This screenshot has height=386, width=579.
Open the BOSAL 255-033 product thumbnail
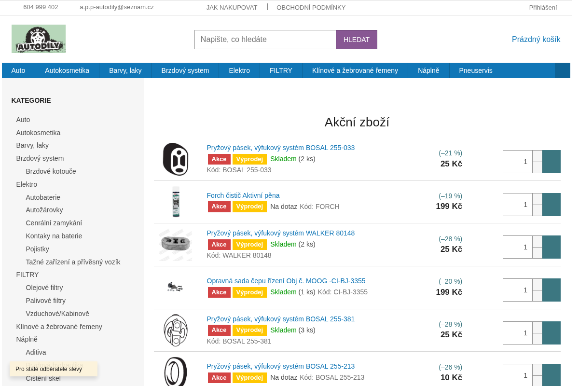pos(175,159)
